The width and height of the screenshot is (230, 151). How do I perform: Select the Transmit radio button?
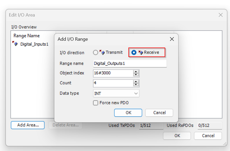point(95,52)
